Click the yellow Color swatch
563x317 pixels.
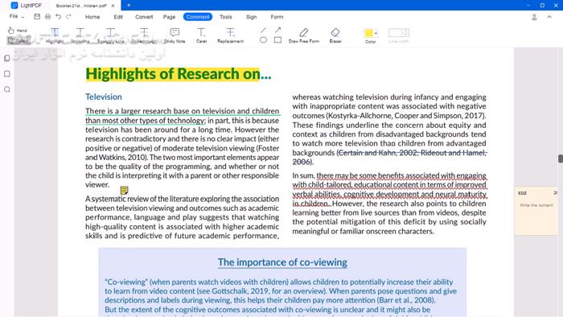click(368, 33)
